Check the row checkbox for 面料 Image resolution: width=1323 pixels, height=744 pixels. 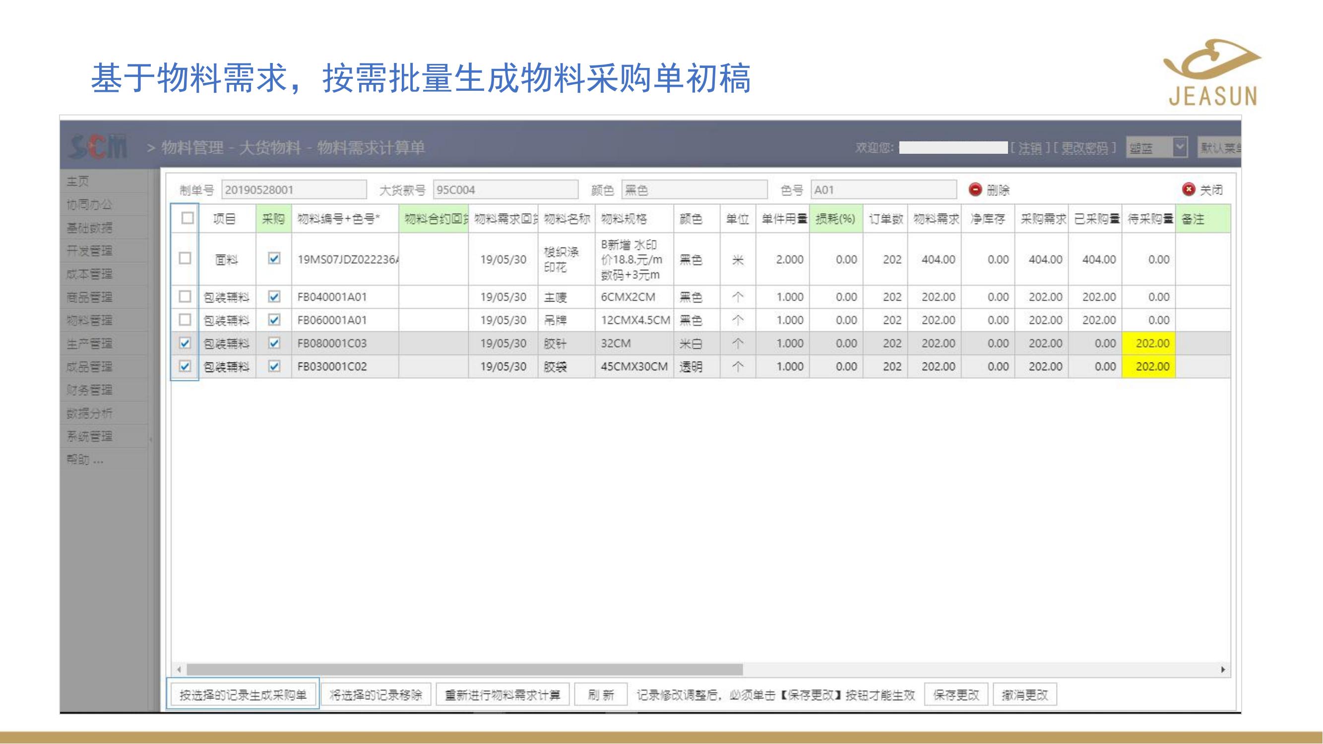click(x=185, y=258)
